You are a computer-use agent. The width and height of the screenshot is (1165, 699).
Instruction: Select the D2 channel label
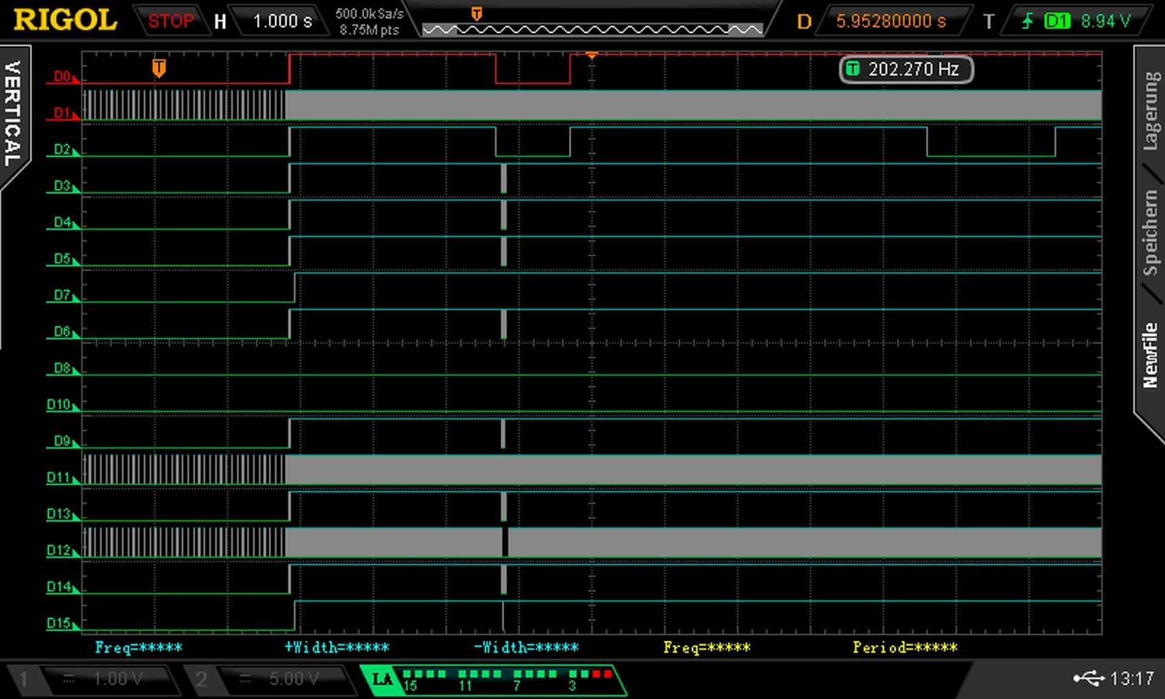(x=62, y=149)
